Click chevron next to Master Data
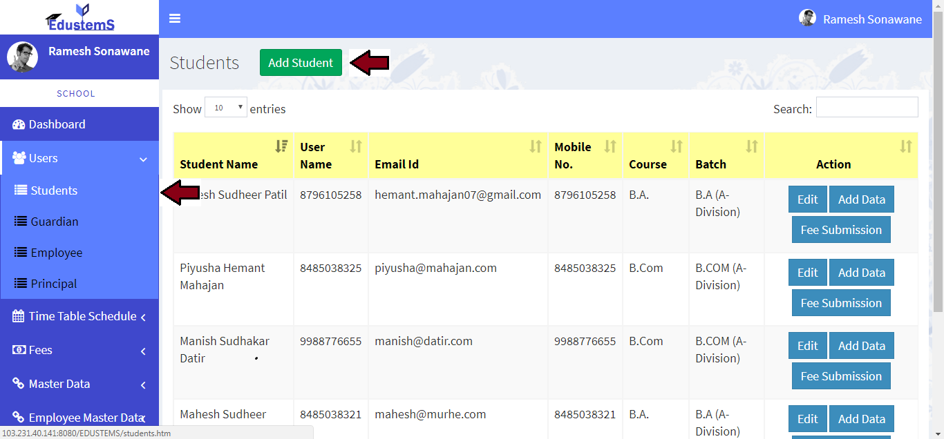This screenshot has width=944, height=439. [143, 385]
